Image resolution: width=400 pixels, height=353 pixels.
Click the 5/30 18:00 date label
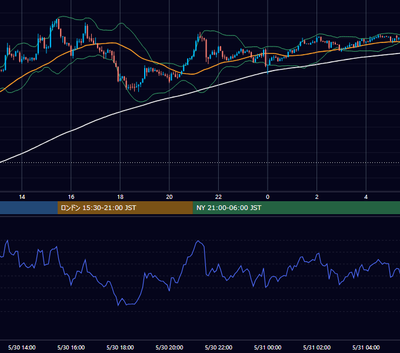(x=120, y=347)
